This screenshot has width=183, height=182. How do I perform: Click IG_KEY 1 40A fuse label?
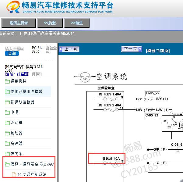click(110, 94)
